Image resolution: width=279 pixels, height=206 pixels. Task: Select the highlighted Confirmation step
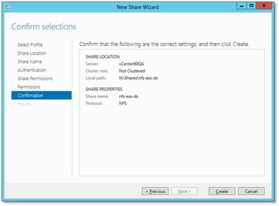pyautogui.click(x=41, y=95)
